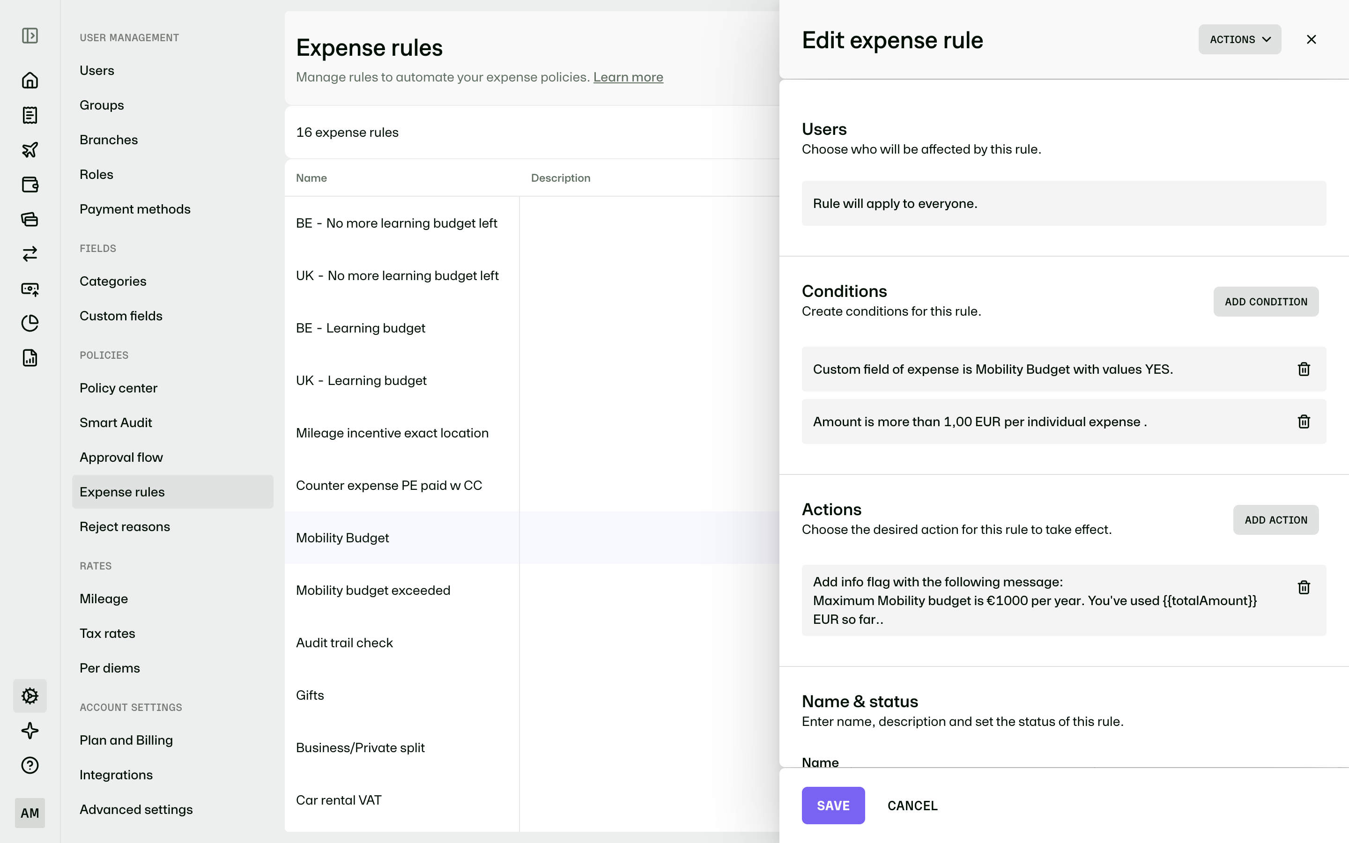
Task: Open the transfer arrows icon
Action: point(30,254)
